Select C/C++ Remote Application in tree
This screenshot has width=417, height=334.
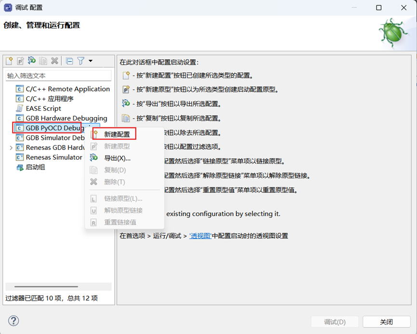pos(63,89)
